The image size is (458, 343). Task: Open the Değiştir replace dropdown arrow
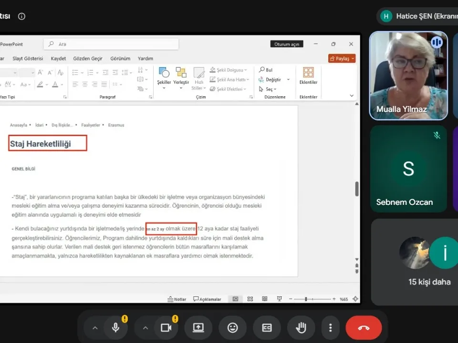coord(288,80)
